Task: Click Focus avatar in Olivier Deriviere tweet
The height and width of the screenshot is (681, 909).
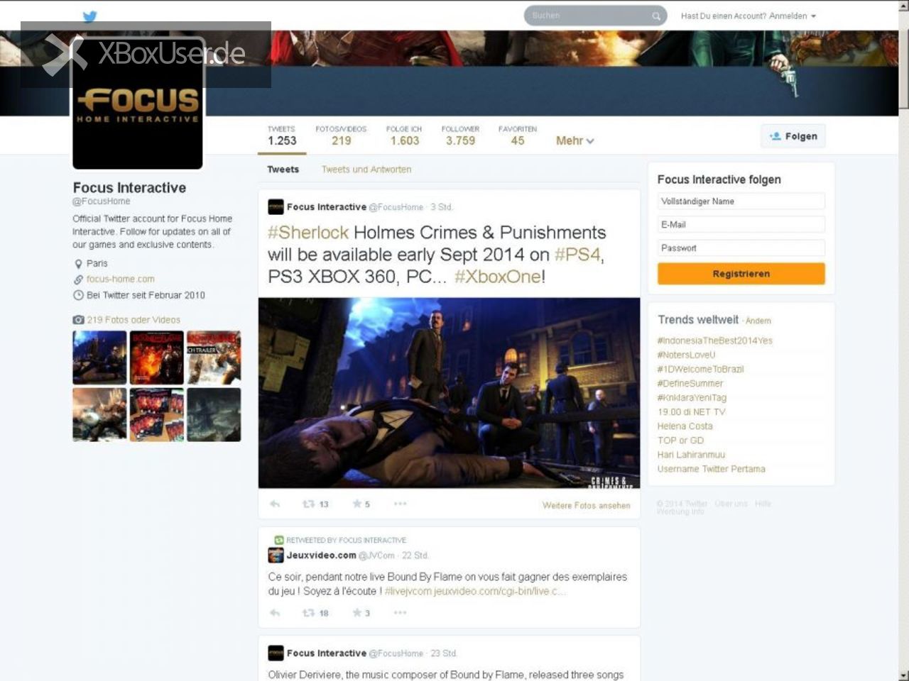Action: click(x=276, y=653)
